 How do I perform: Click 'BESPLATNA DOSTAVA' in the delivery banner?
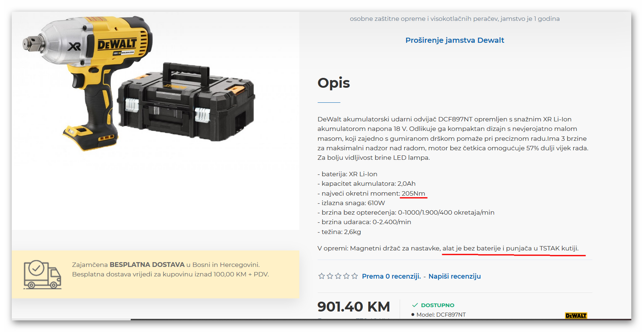tap(147, 265)
